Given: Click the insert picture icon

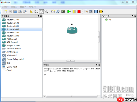Looking at the screenshot, I should (91, 11).
